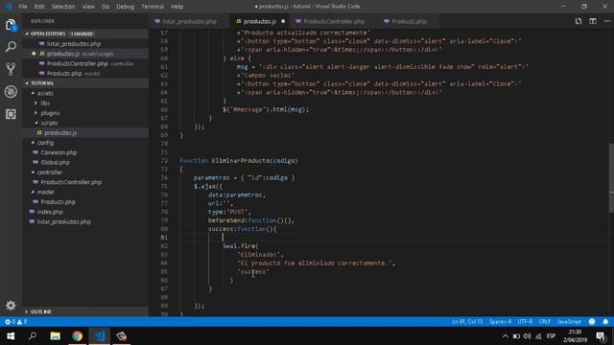The image size is (614, 345).
Task: Open the File menu
Action: click(23, 7)
